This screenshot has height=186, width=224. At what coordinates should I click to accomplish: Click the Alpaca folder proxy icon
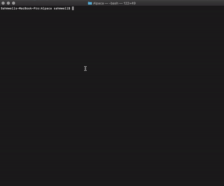click(x=90, y=3)
